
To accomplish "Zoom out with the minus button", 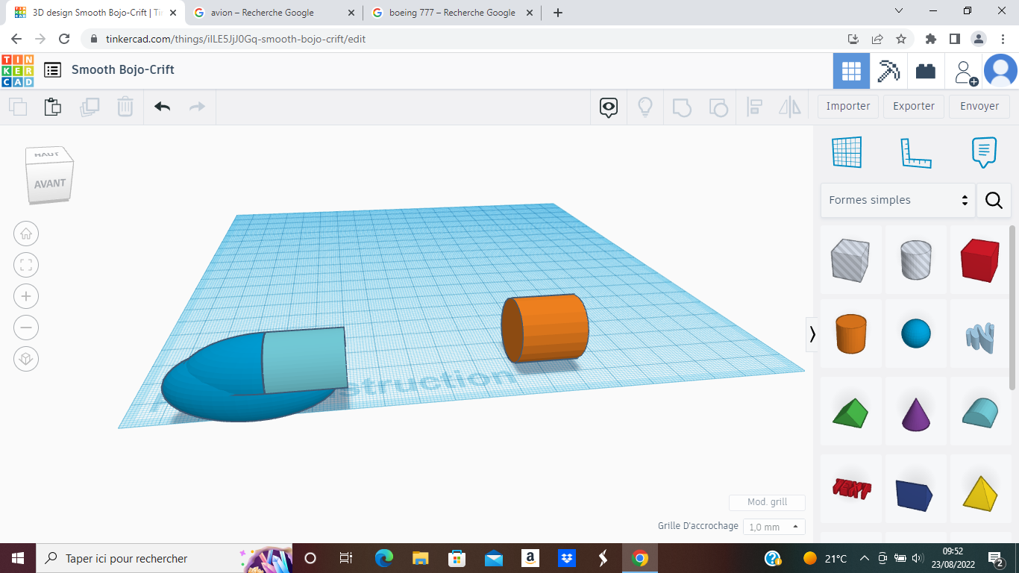I will (x=26, y=328).
